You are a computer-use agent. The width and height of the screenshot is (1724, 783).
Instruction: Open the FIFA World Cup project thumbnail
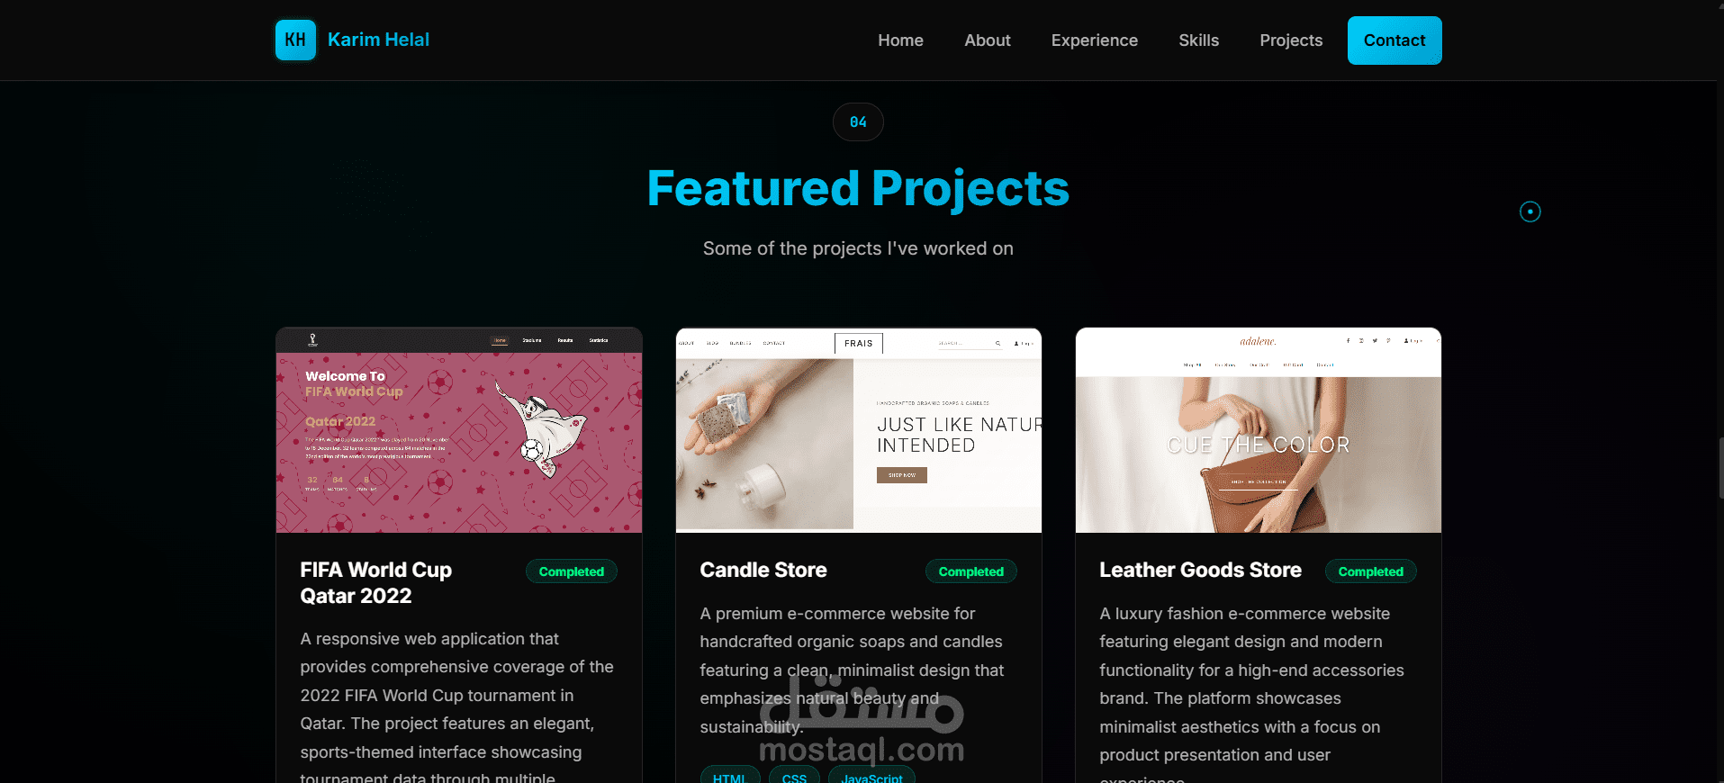459,430
